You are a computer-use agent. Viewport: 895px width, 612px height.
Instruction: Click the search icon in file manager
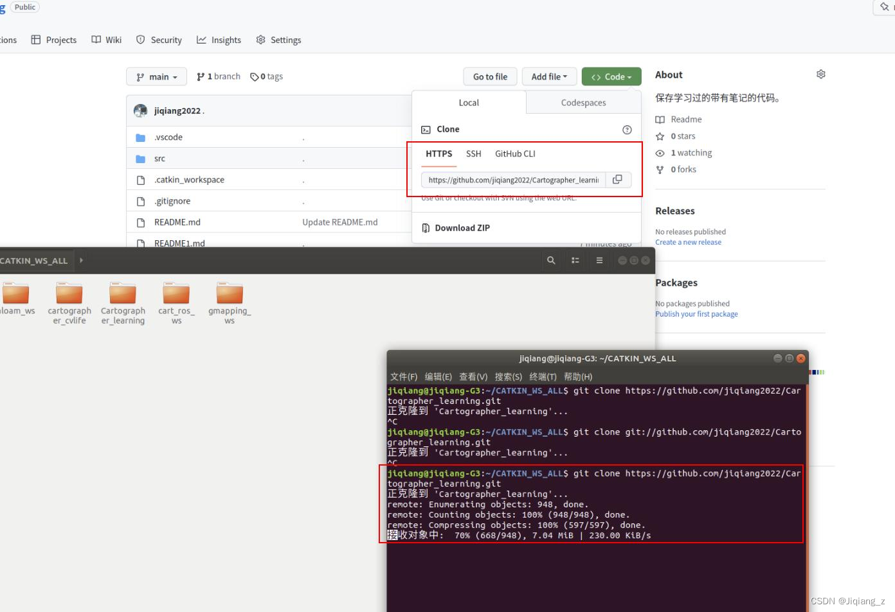pyautogui.click(x=551, y=261)
